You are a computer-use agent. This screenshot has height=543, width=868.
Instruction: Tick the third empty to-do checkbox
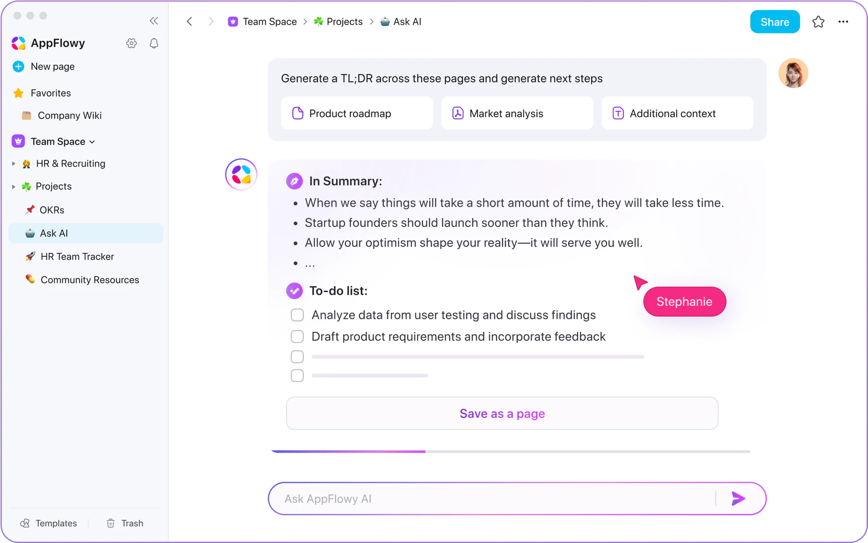297,356
